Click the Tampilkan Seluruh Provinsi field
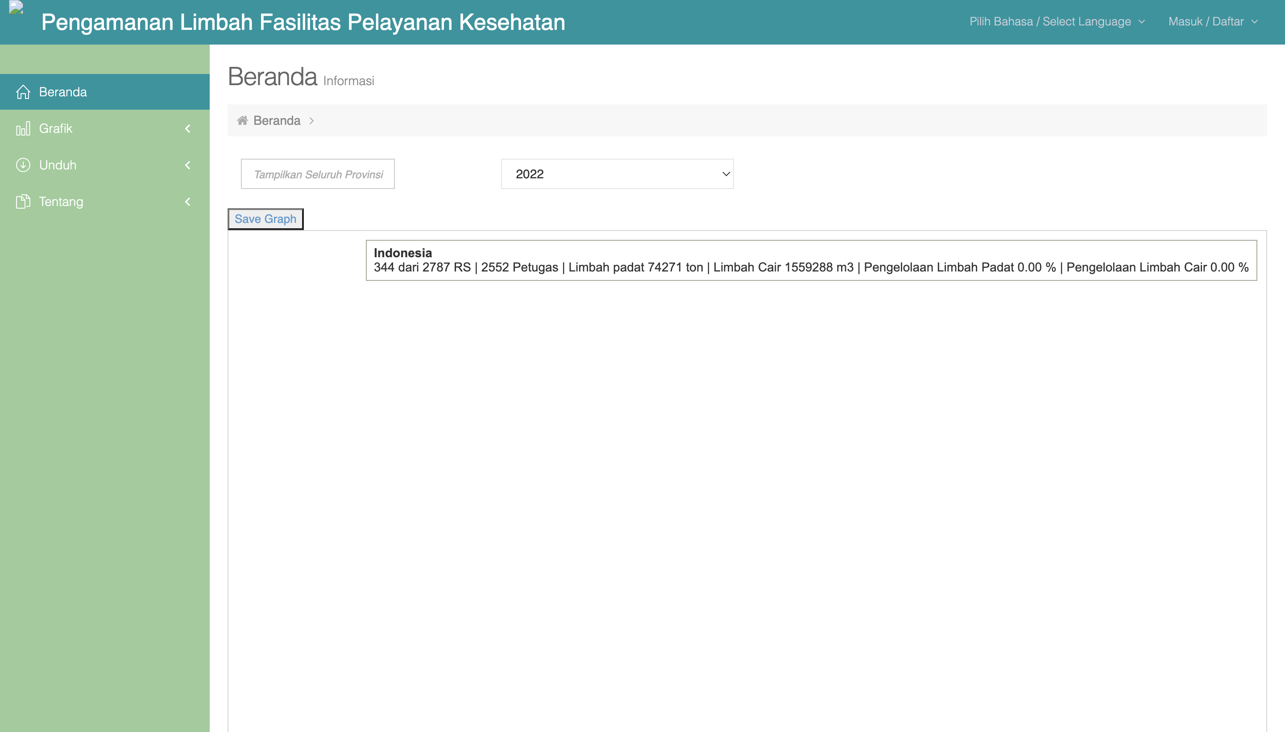 [x=318, y=174]
